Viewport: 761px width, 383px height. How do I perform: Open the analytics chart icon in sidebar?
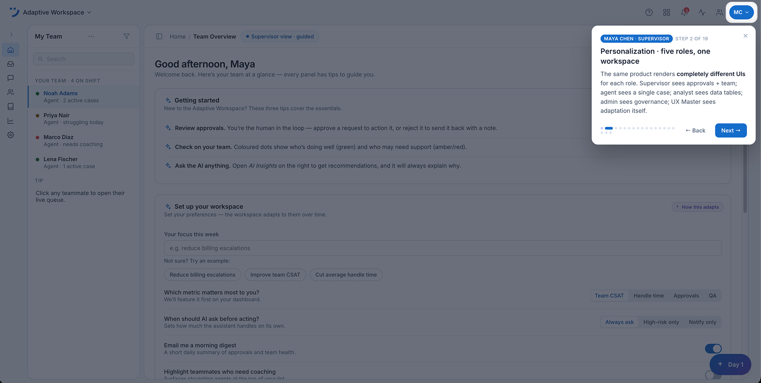click(x=11, y=121)
